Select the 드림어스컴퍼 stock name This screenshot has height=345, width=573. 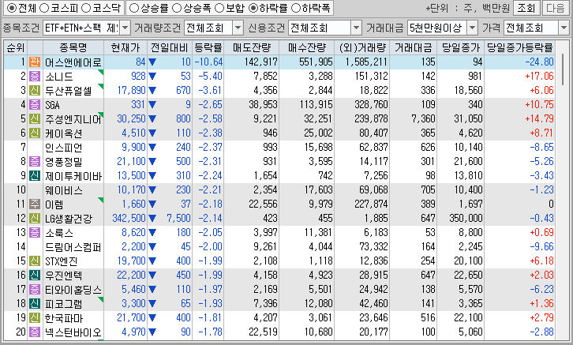click(73, 246)
